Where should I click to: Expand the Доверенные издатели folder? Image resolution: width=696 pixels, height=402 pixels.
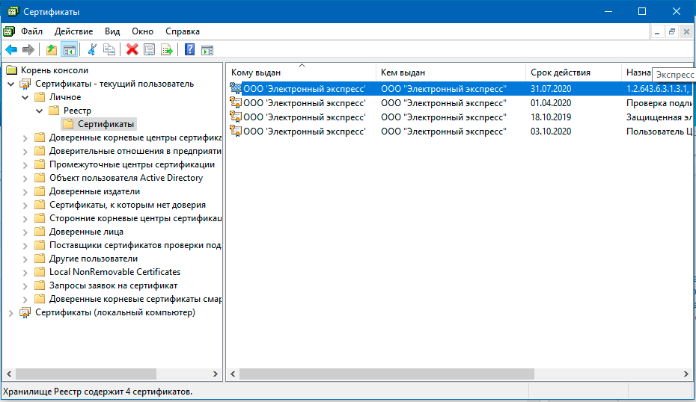(x=25, y=191)
